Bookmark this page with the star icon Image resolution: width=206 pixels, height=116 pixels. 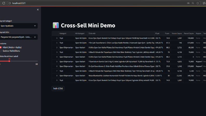click(198, 3)
